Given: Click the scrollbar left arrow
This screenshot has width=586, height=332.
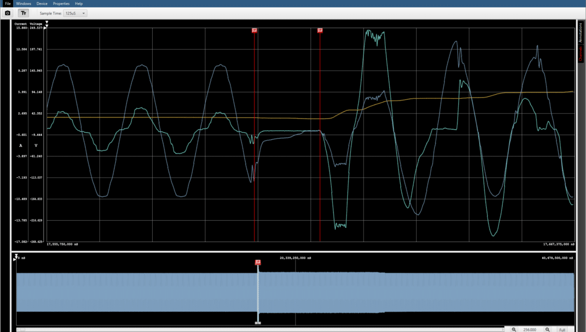Looking at the screenshot, I should tap(18, 329).
